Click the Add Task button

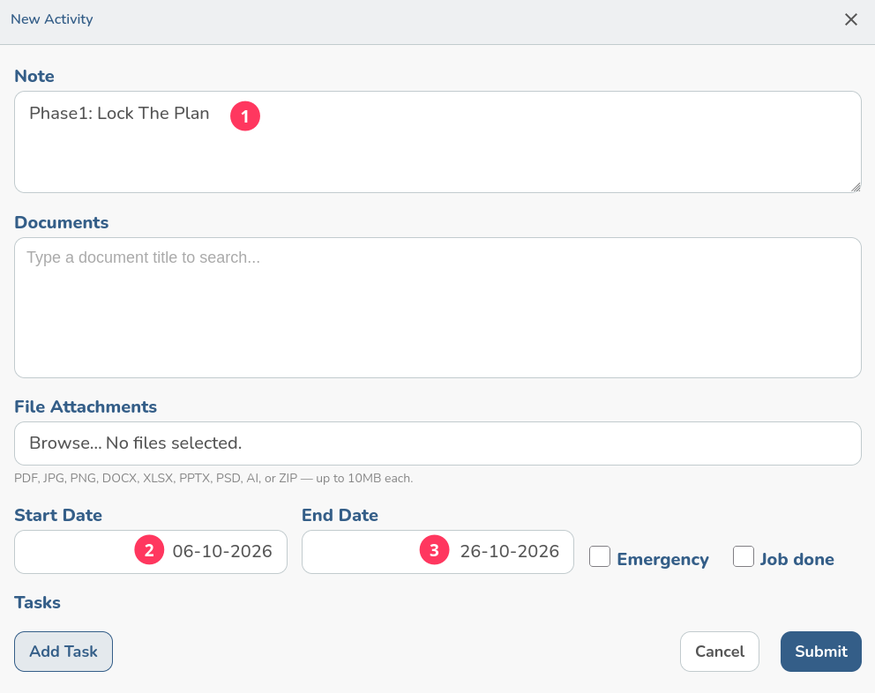click(x=64, y=652)
